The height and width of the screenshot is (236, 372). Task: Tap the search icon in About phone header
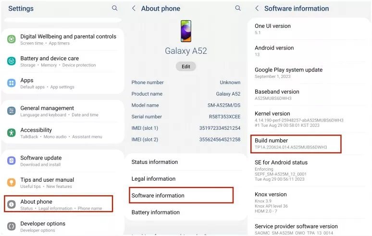coord(238,8)
